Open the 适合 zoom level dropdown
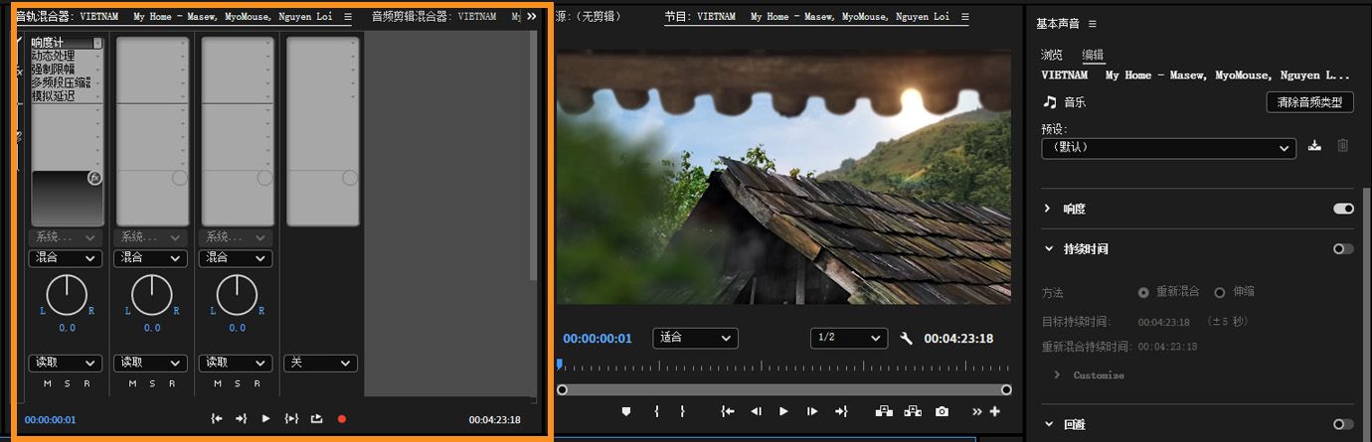This screenshot has width=1372, height=442. 695,338
